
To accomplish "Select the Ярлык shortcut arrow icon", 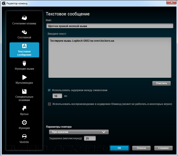I will 24,108.
